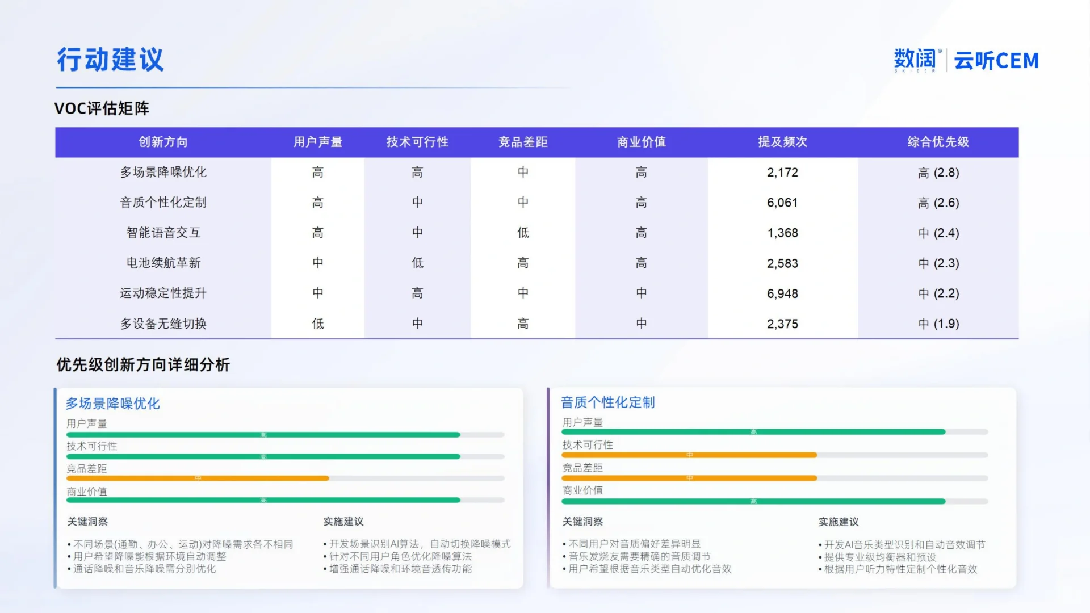Open the 音质个性化定制 analysis card header
1090x613 pixels.
click(x=607, y=403)
